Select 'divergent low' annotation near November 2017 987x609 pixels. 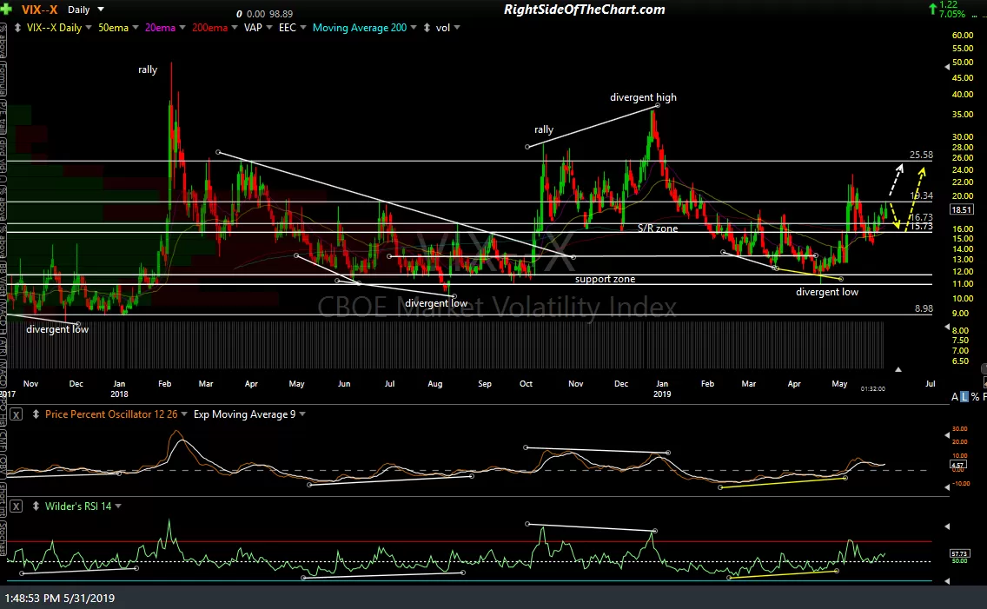click(57, 329)
